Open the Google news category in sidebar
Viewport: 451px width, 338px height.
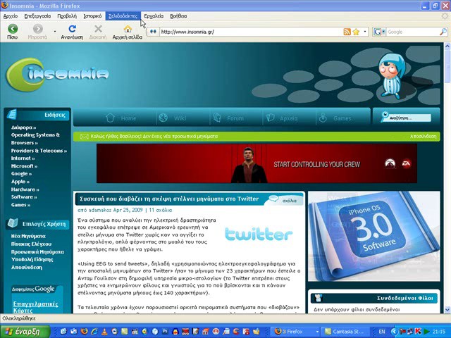click(21, 174)
